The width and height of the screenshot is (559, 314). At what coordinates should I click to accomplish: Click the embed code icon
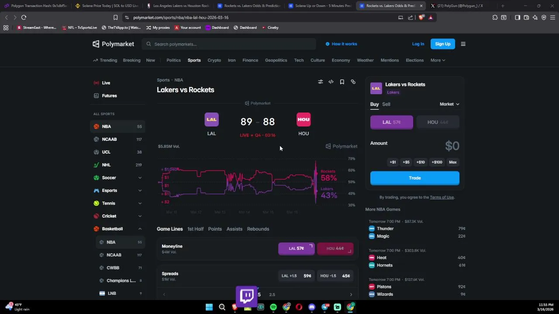(x=331, y=82)
